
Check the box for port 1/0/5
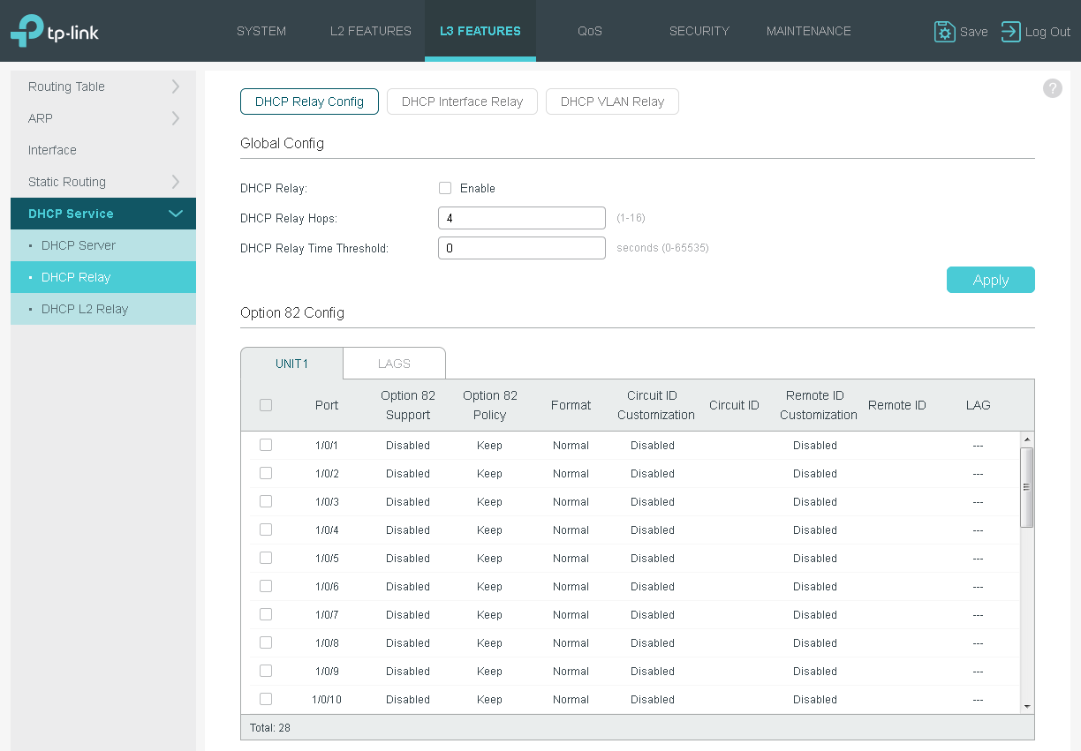(x=266, y=558)
